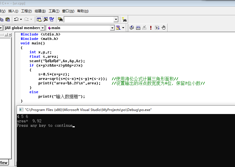
Task: Click the 's=0.5*(x+y+z);' line
Action: tap(54, 74)
